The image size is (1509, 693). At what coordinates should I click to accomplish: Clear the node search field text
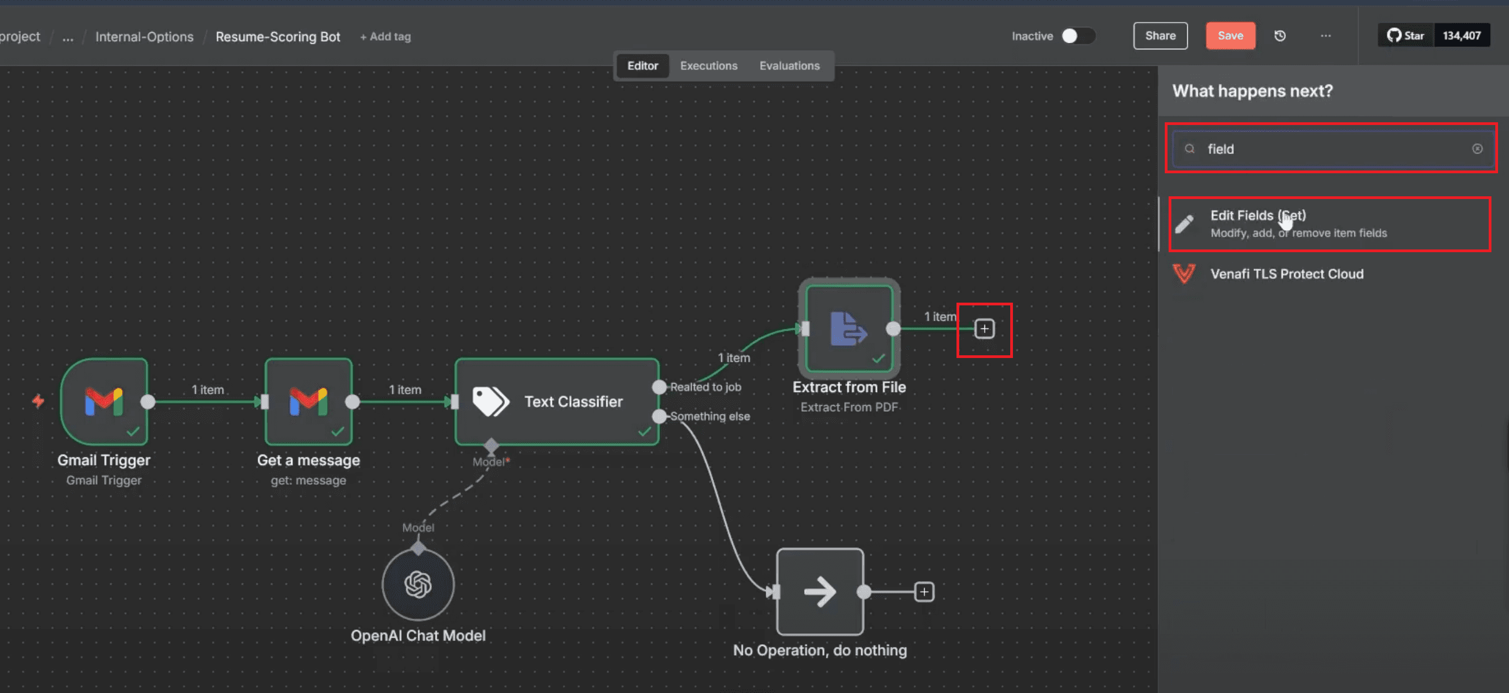click(1477, 149)
